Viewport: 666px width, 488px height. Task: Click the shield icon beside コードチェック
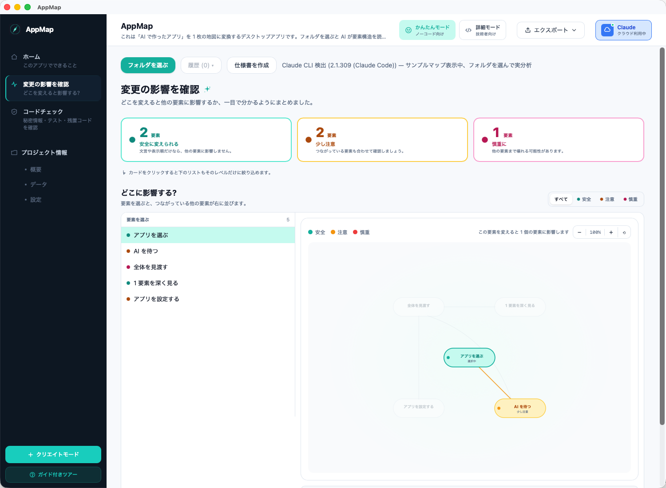click(x=14, y=112)
